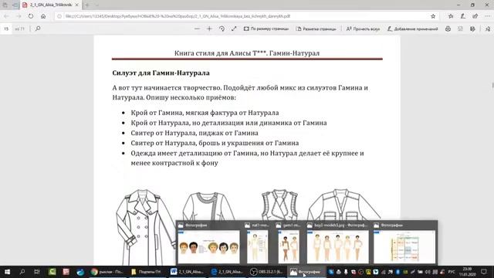Pin the PDF toolbar

point(488,29)
